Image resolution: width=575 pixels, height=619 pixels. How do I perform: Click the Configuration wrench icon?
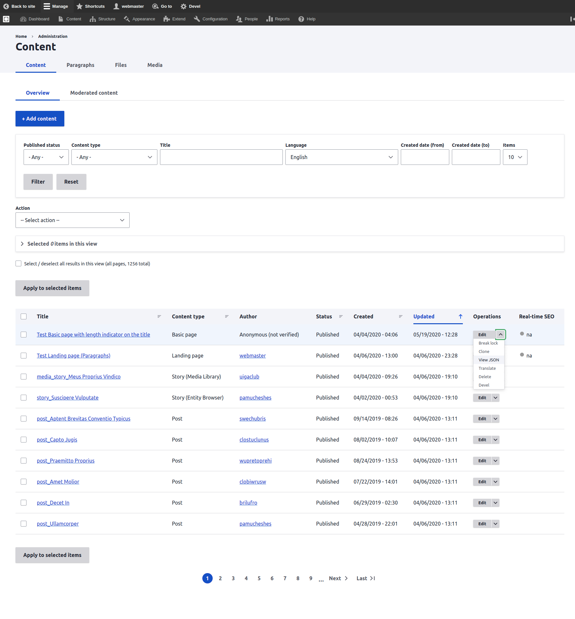(197, 19)
